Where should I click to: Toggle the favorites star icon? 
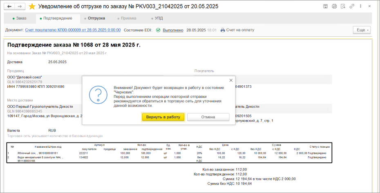pyautogui.click(x=32, y=7)
